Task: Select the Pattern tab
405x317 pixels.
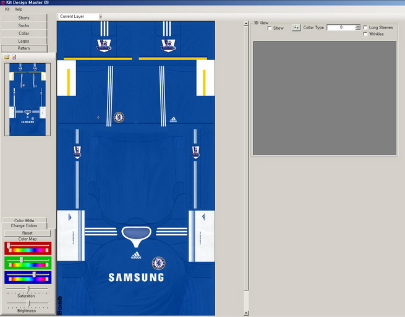Action: point(24,48)
